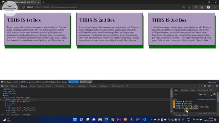Uncheck the background-color property checkbox
Image resolution: width=219 pixels, height=123 pixels.
[174, 107]
